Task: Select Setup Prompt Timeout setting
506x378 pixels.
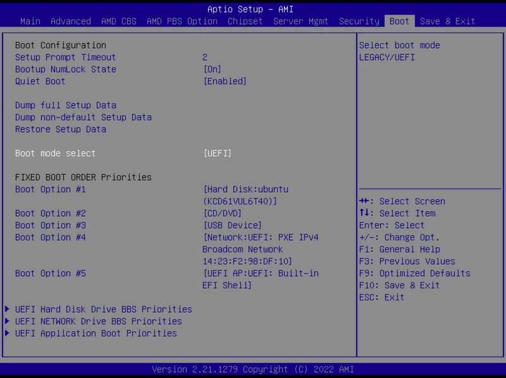Action: point(65,57)
